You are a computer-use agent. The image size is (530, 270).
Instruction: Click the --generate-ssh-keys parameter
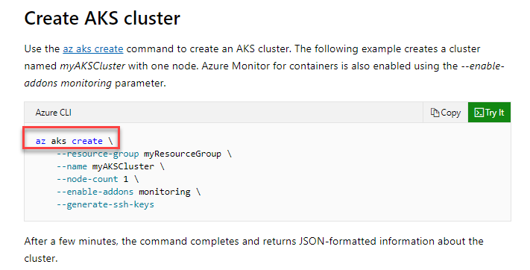(105, 204)
